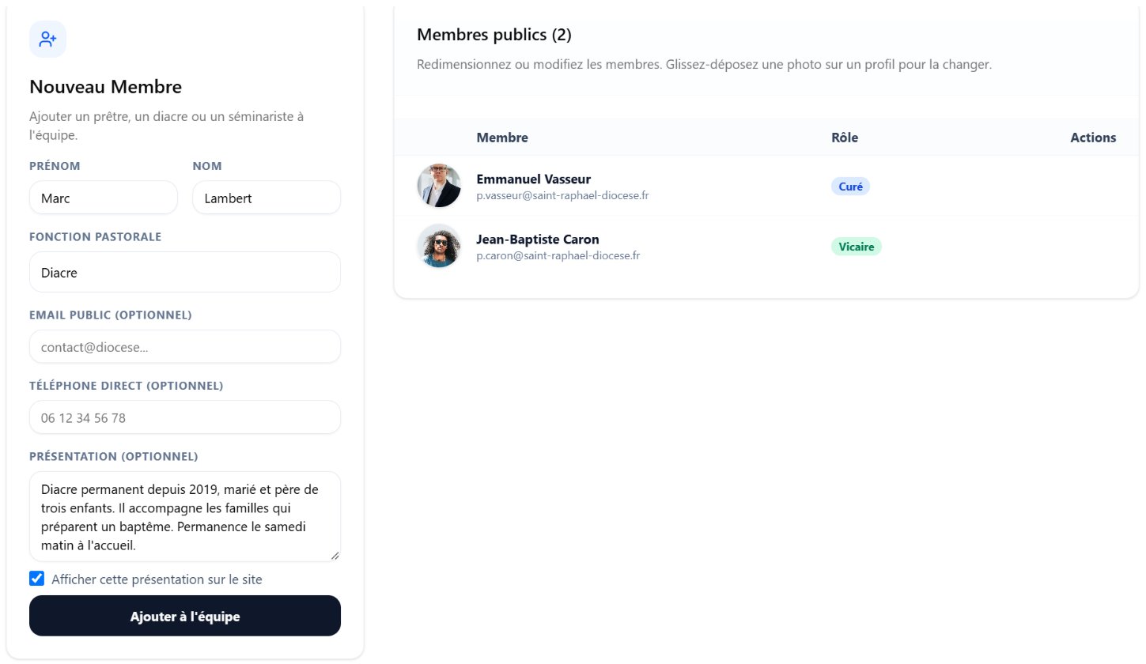The image size is (1146, 664).
Task: Click the Rôle column header
Action: click(x=845, y=138)
